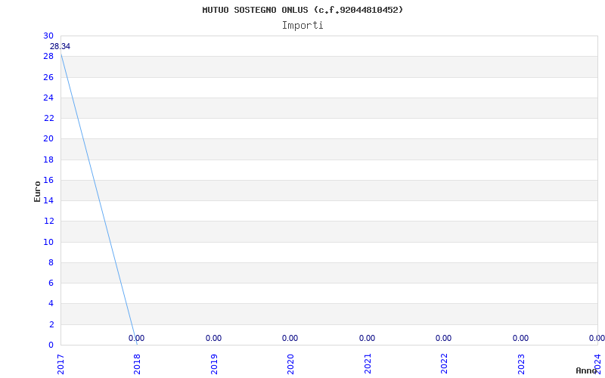Click the 14 y-axis tick label

pos(48,200)
